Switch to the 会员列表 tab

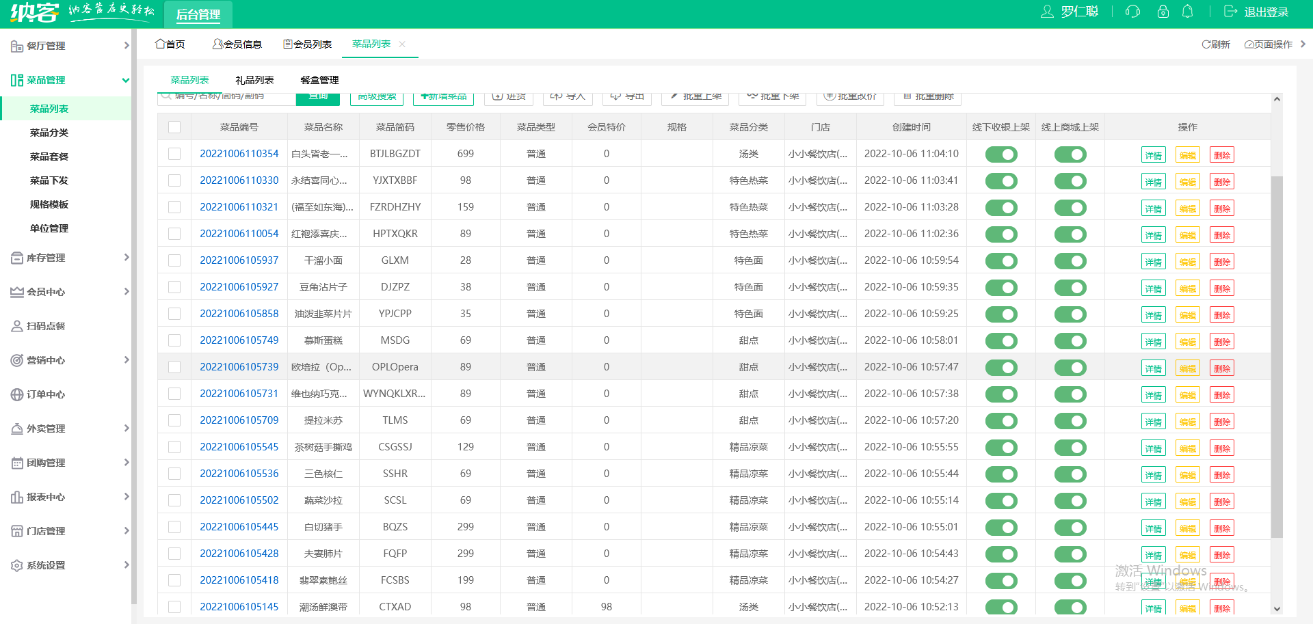pos(308,44)
